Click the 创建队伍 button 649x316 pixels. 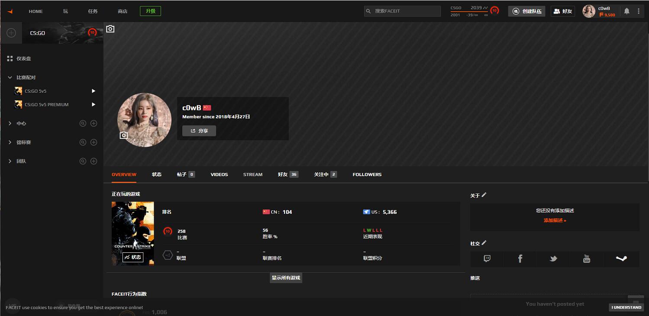(x=527, y=11)
